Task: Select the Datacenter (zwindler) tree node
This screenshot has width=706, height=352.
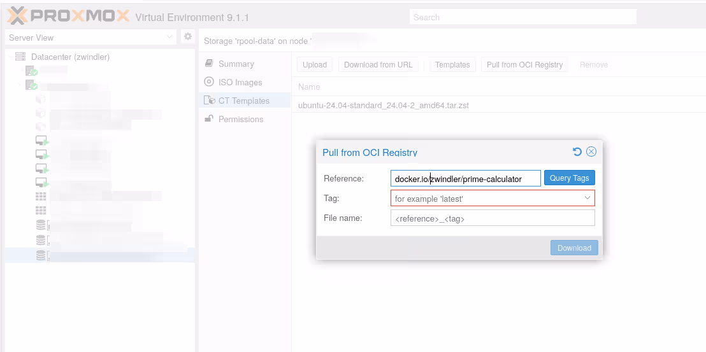Action: pos(70,57)
